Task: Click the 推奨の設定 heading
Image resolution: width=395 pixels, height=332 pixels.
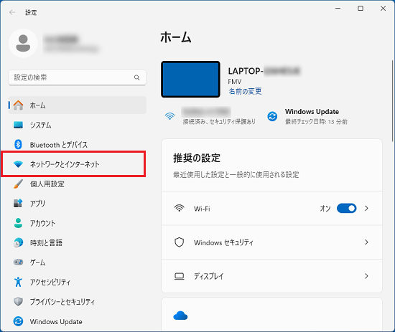Action: 197,158
